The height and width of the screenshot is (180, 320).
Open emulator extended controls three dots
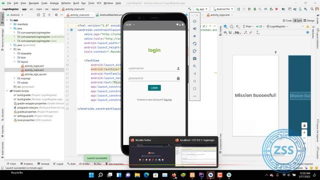coord(194,96)
